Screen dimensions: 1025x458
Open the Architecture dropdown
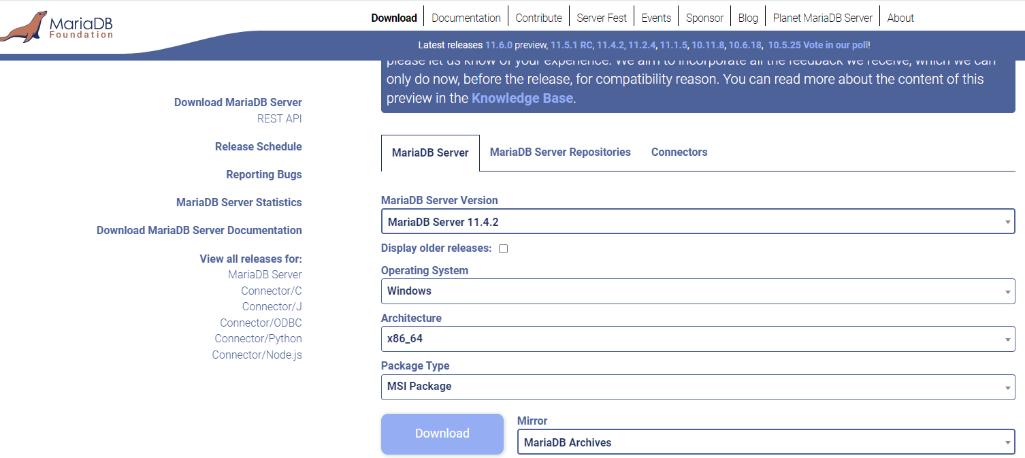click(698, 339)
